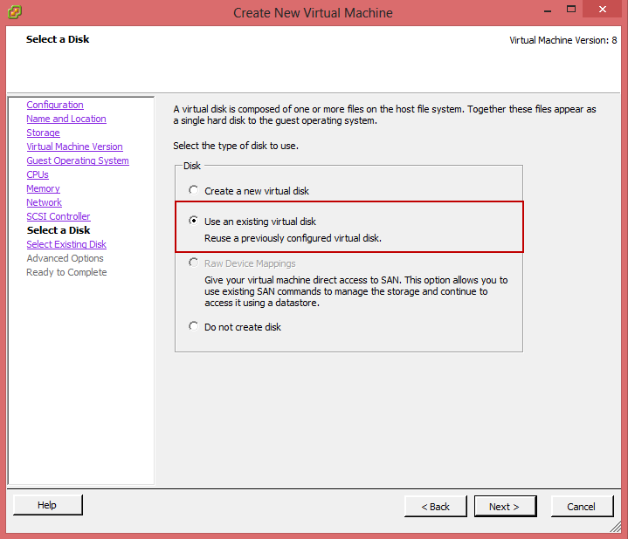The height and width of the screenshot is (539, 628).
Task: Jump to the Storage step
Action: tap(43, 133)
